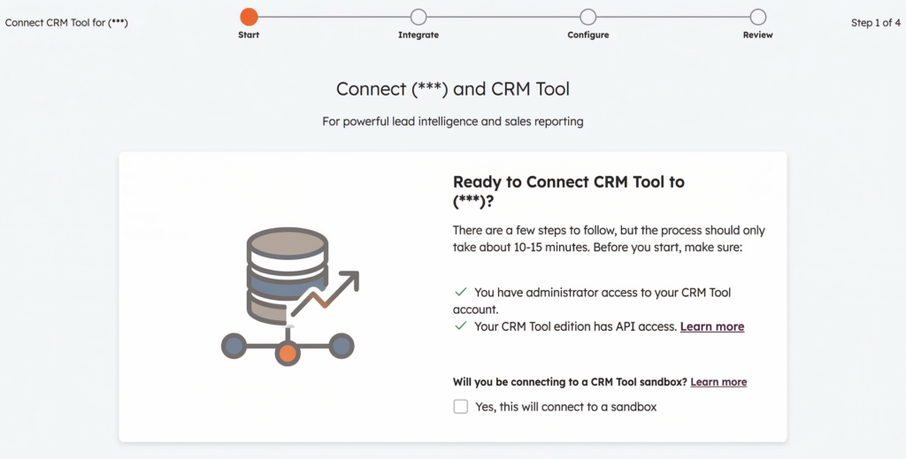The height and width of the screenshot is (459, 906).
Task: Click the orange Start step circle
Action: (x=249, y=17)
